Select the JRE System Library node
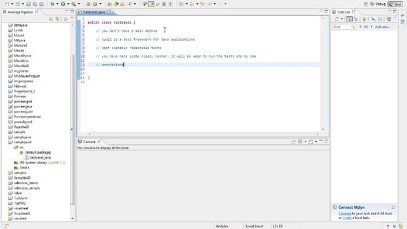The height and width of the screenshot is (229, 407). (x=39, y=163)
